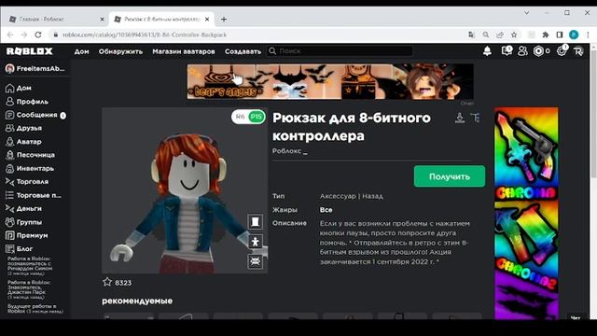597x336 pixels.
Task: Open the Дом header menu item
Action: [x=81, y=51]
